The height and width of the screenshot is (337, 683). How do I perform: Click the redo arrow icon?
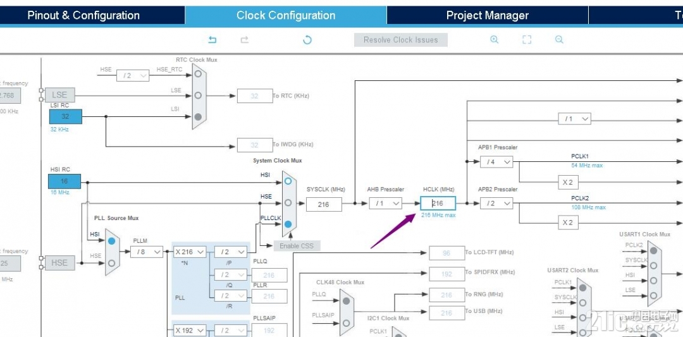tap(245, 40)
